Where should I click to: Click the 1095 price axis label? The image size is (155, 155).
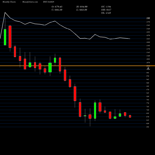pos(148,59)
